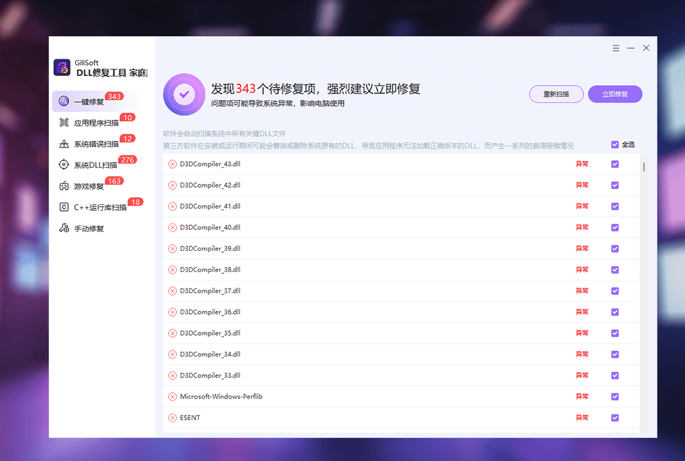Screen dimensions: 685x461
Task: Click error icon beside D3DCompiler_36.dll
Action: [173, 312]
